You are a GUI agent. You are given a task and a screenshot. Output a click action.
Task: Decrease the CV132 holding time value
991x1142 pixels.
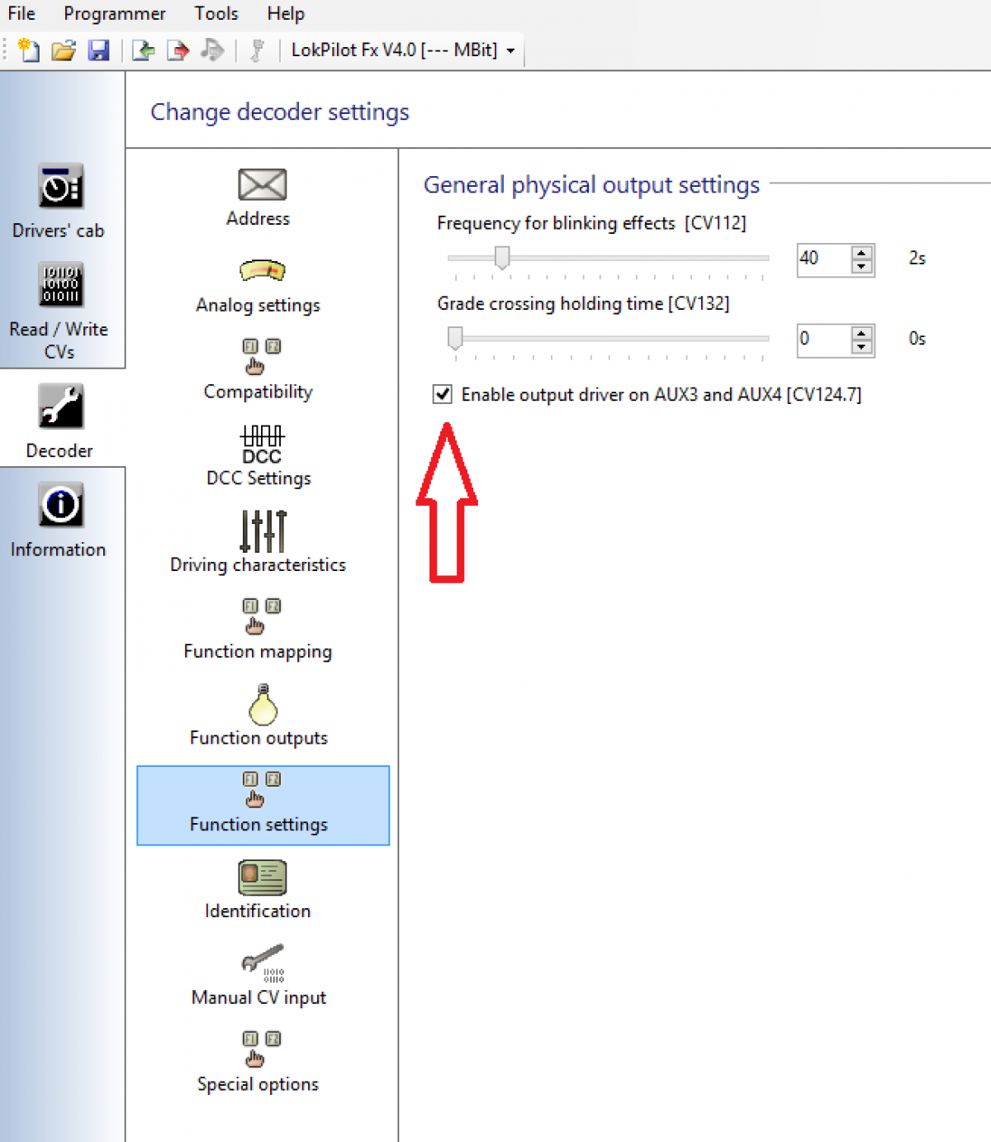point(861,346)
